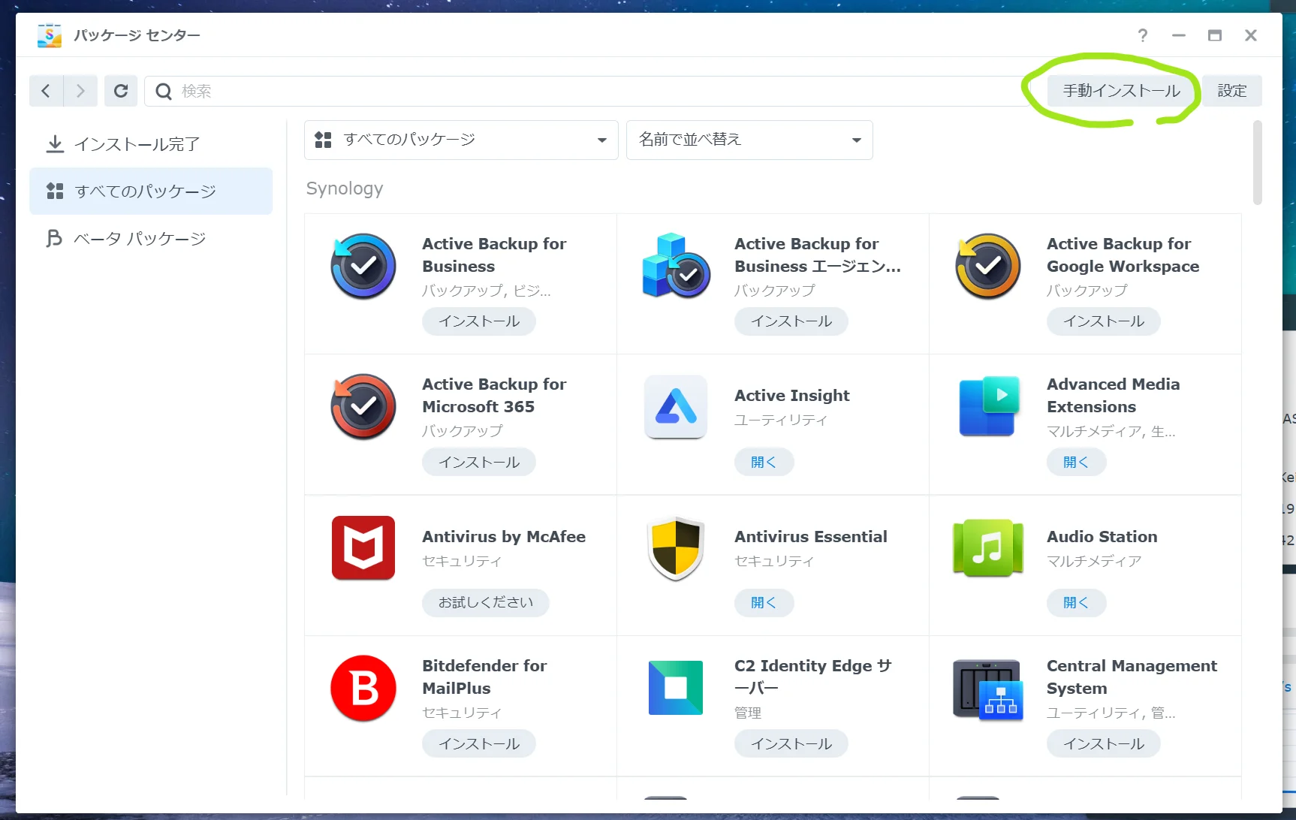
Task: Click the Antivirus by McAfee icon
Action: coord(363,547)
